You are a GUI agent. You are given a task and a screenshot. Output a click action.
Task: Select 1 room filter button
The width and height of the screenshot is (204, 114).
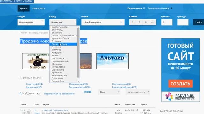(133, 22)
